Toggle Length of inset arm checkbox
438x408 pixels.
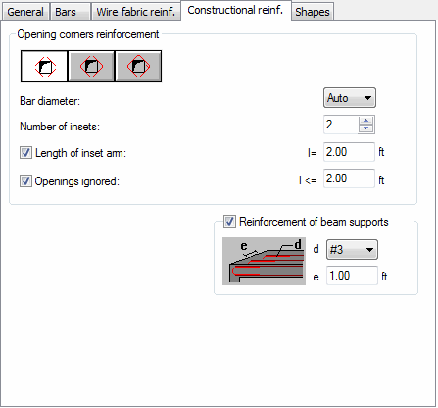pos(25,153)
